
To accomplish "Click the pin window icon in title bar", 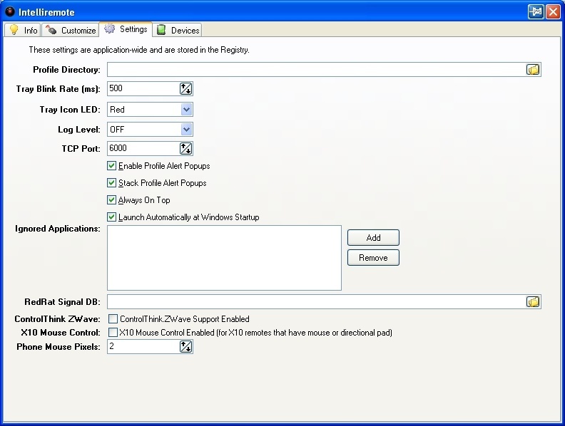I will (x=535, y=12).
